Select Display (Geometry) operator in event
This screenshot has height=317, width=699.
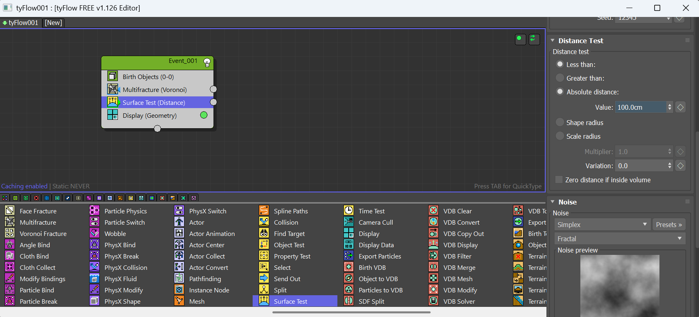[157, 115]
